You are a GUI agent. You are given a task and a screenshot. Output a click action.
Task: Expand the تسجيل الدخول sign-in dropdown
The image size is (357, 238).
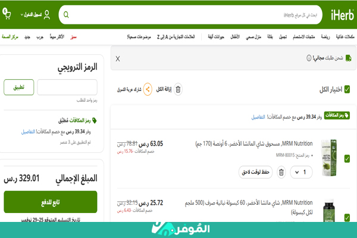pyautogui.click(x=31, y=14)
